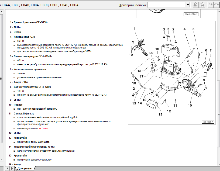Image resolution: width=220 pixels, height=171 pixels.
Task: Click the N26-10397 diagram reference label
Action: coord(207,122)
